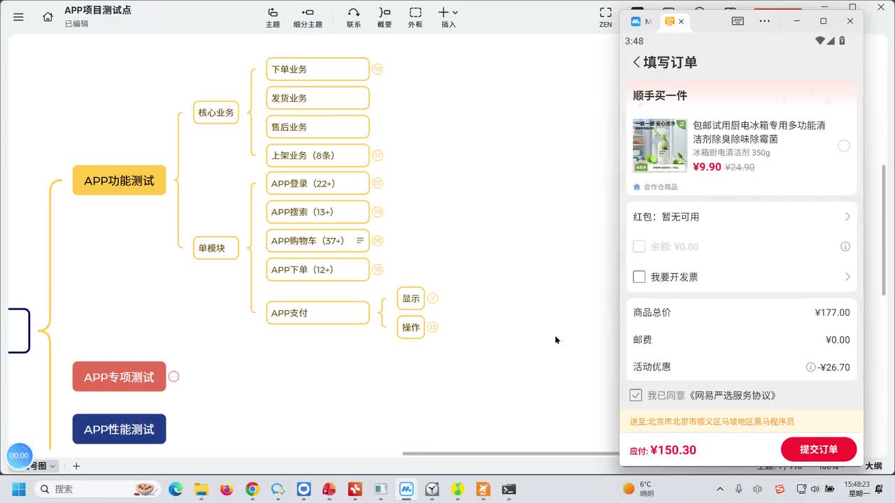Go to the home icon in the mind map toolbar

48,17
